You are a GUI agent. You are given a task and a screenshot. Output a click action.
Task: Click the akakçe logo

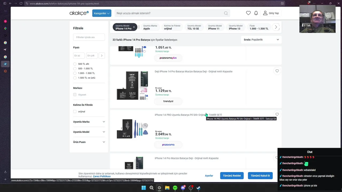point(79,13)
